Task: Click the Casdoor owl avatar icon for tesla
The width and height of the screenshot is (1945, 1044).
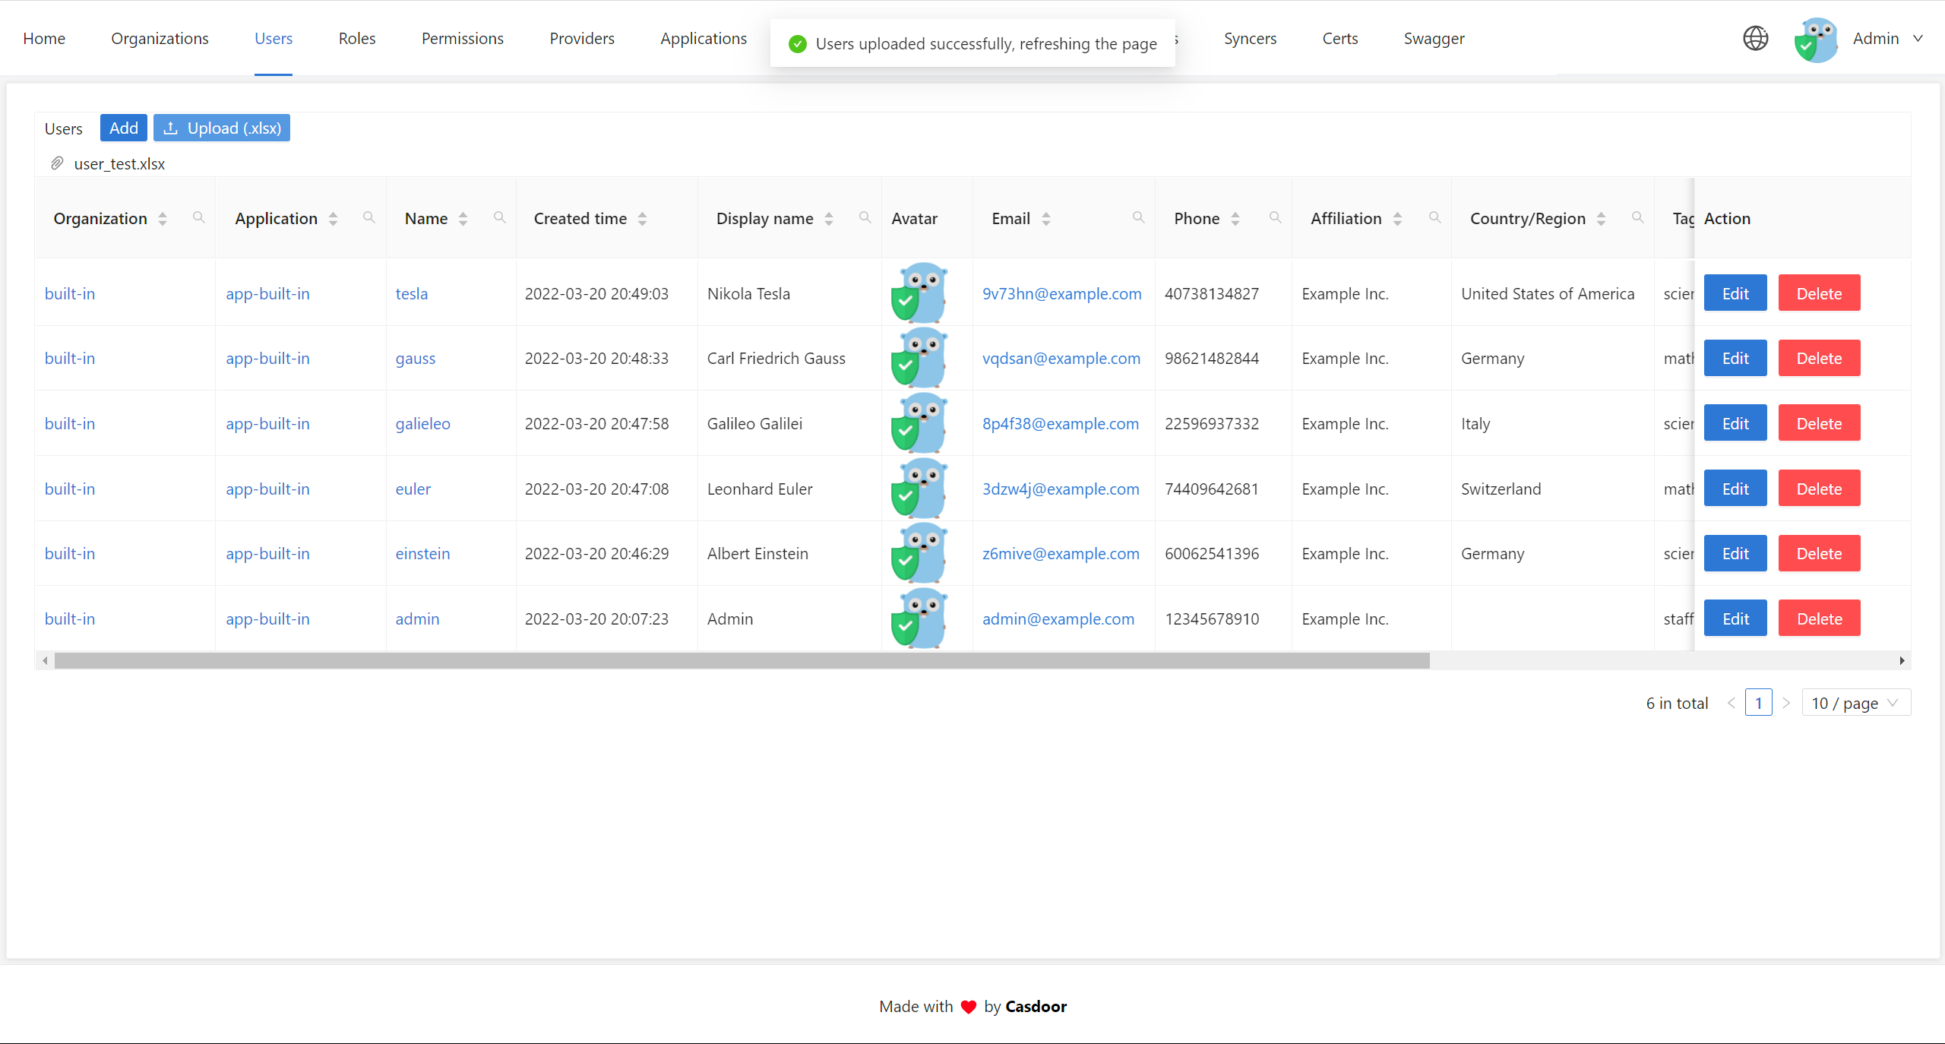Action: coord(920,293)
